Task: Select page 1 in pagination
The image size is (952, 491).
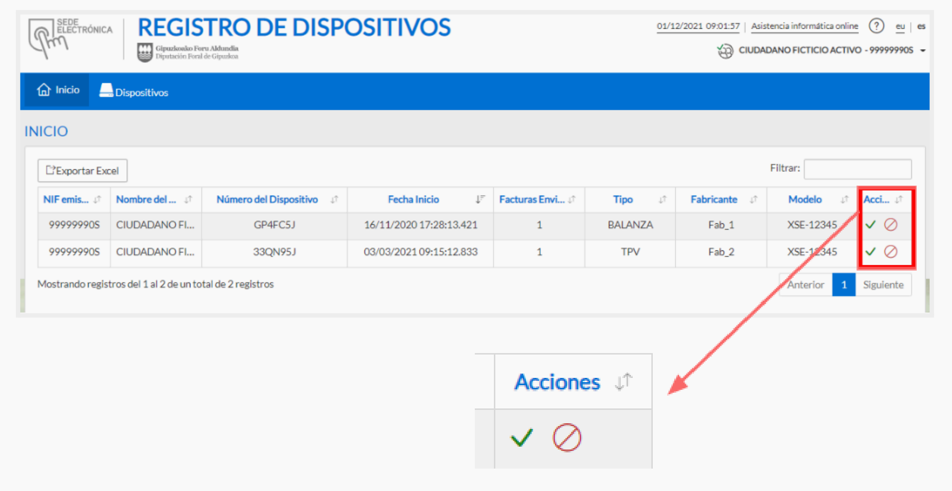Action: [844, 285]
